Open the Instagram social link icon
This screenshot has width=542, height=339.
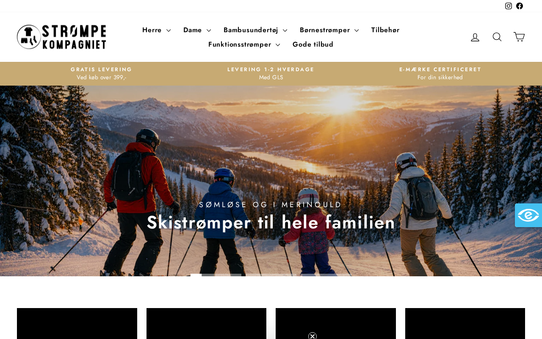509,6
